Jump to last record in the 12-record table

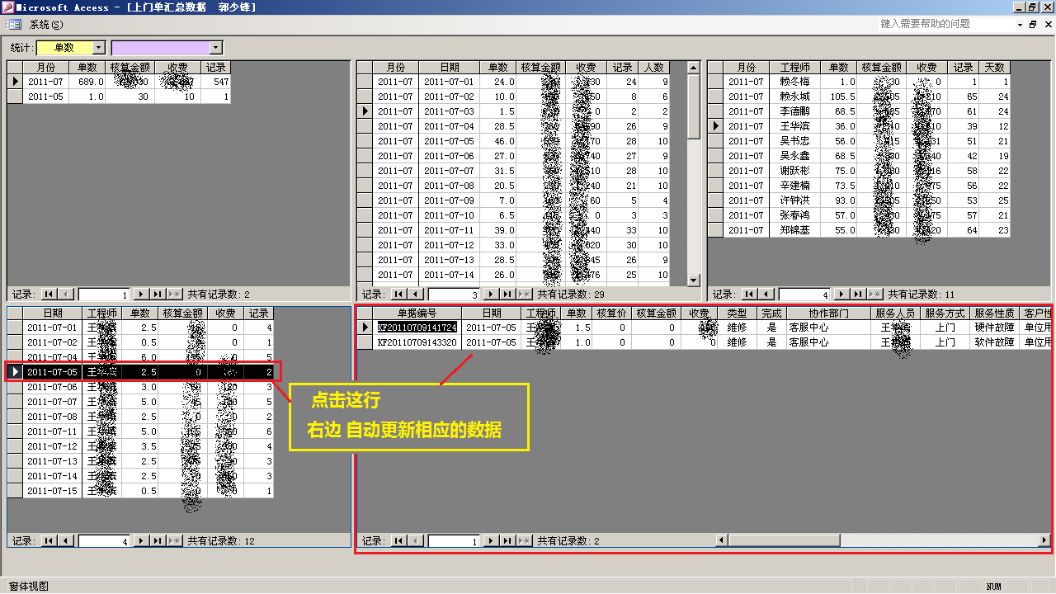click(x=157, y=541)
